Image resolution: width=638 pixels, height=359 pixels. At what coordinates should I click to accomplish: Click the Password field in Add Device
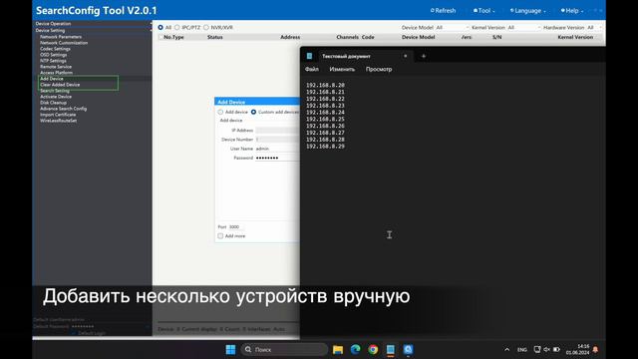click(x=277, y=158)
